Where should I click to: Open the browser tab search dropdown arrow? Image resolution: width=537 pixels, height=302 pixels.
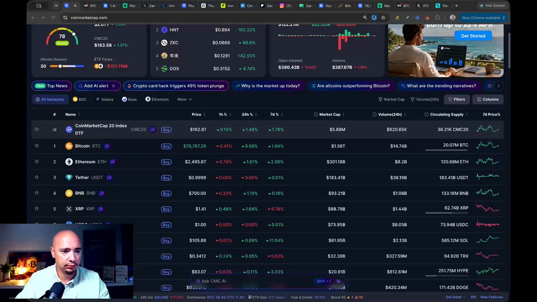point(56,6)
